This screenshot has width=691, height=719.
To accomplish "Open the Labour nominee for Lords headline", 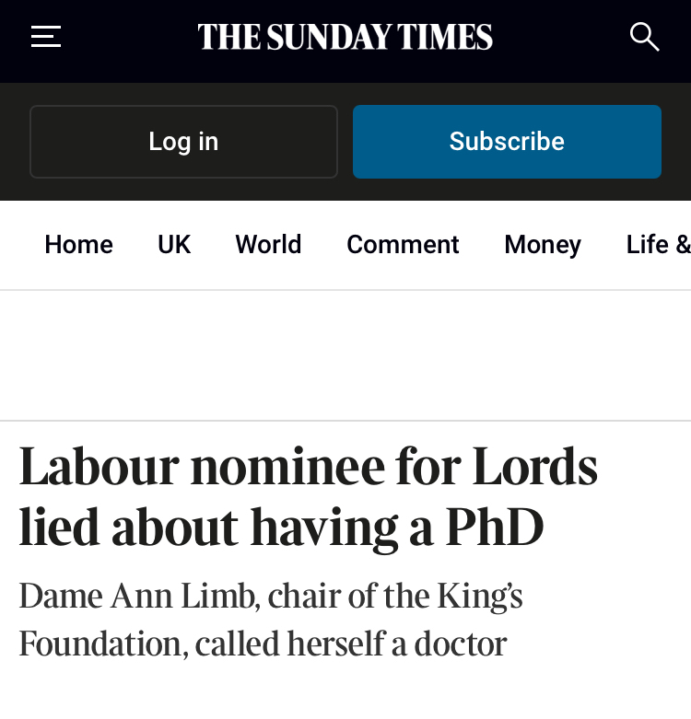I will tap(308, 495).
